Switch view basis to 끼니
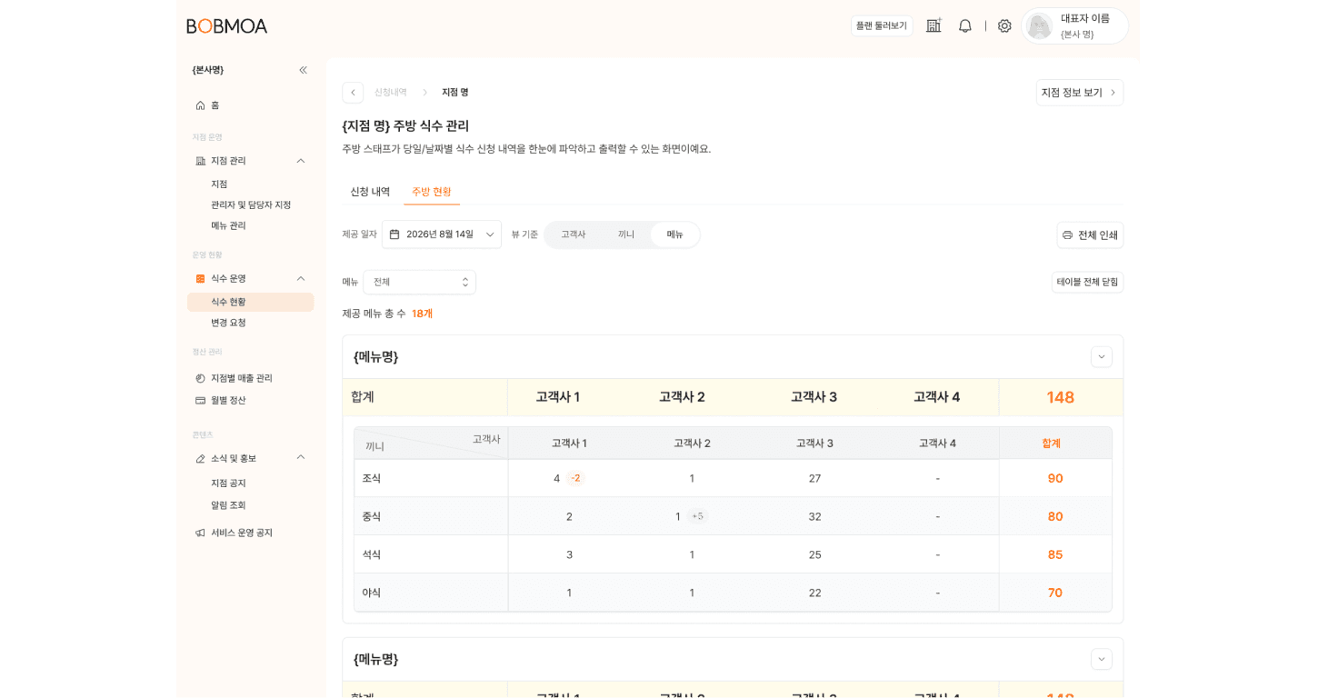This screenshot has width=1338, height=698. [x=626, y=234]
